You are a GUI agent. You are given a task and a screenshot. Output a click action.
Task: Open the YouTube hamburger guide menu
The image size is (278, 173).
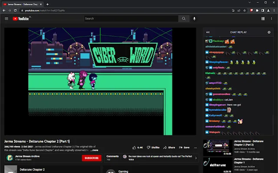click(x=7, y=19)
